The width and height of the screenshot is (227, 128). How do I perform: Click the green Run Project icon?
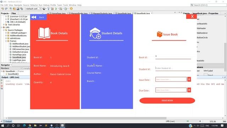click(56, 9)
